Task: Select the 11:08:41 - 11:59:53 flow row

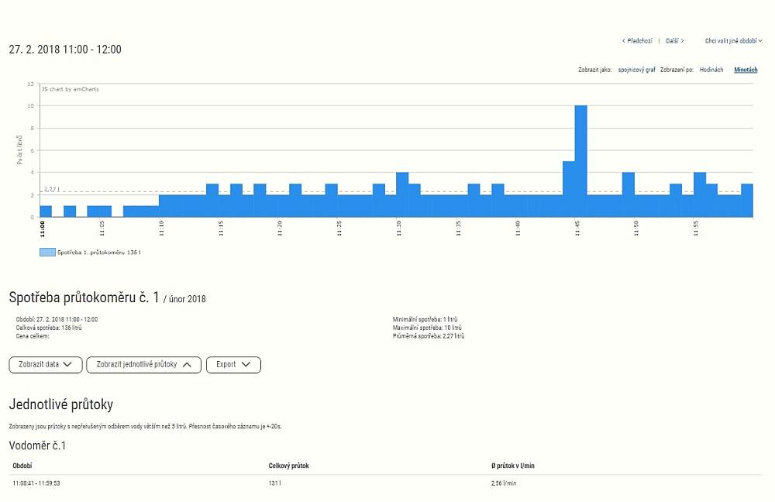Action: (x=36, y=483)
